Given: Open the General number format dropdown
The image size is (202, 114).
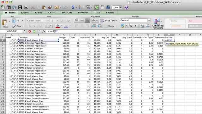Looking at the screenshot, I should (149, 20).
